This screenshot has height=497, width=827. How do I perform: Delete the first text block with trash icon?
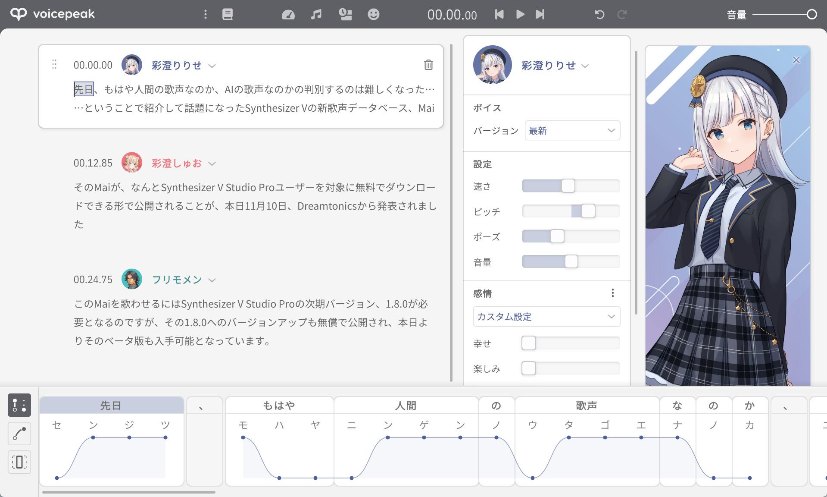428,65
